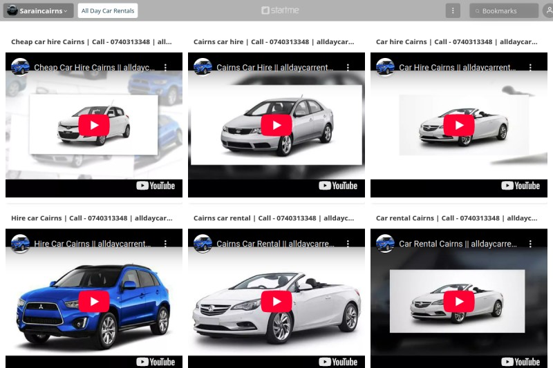Click channel avatar on Cairns Car Rental video
This screenshot has height=368, width=553.
point(203,243)
